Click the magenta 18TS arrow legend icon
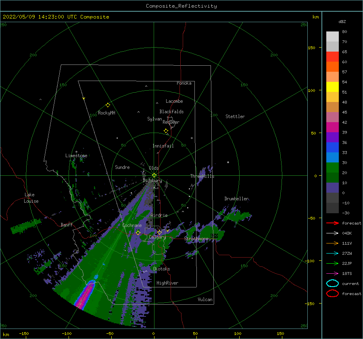This screenshot has height=339, width=363. click(x=332, y=274)
